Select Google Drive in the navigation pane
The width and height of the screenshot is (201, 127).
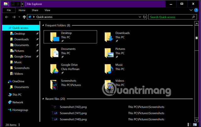[23, 56]
